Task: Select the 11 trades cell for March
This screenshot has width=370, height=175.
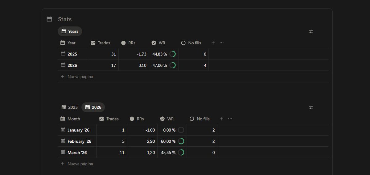Action: click(x=112, y=153)
